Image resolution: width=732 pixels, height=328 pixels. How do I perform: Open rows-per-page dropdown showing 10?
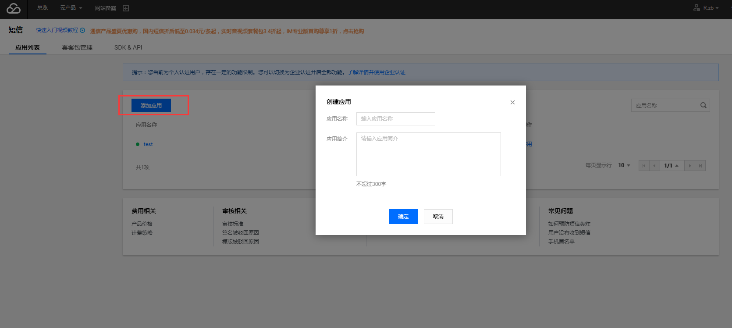point(624,165)
